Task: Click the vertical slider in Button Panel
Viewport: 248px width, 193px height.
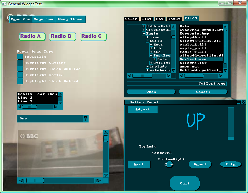Action: click(x=231, y=123)
